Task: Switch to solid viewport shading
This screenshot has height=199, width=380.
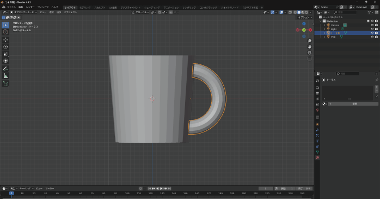Action: [299, 12]
